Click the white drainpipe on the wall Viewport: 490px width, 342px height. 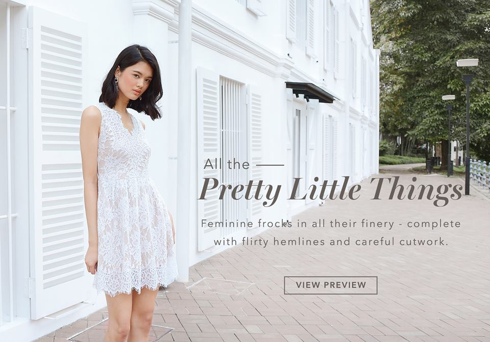[x=184, y=141]
